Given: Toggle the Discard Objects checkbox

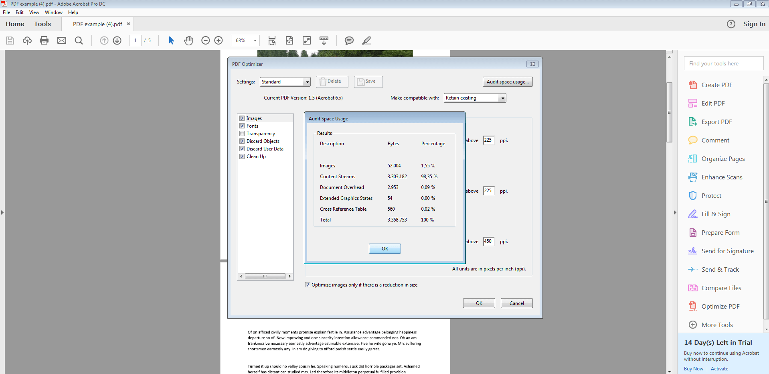Looking at the screenshot, I should (242, 141).
